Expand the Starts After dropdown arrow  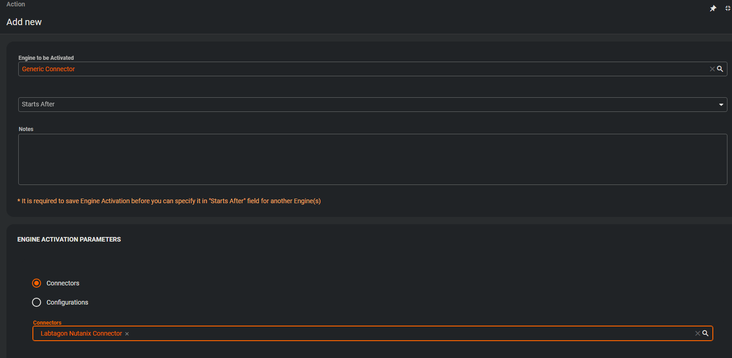[x=721, y=105]
